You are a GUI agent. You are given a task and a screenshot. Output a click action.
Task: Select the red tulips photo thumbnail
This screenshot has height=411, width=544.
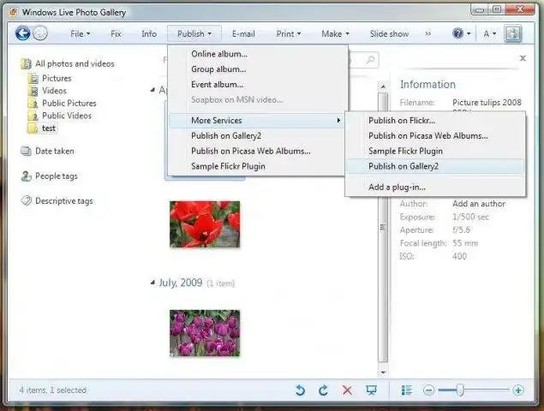(205, 224)
